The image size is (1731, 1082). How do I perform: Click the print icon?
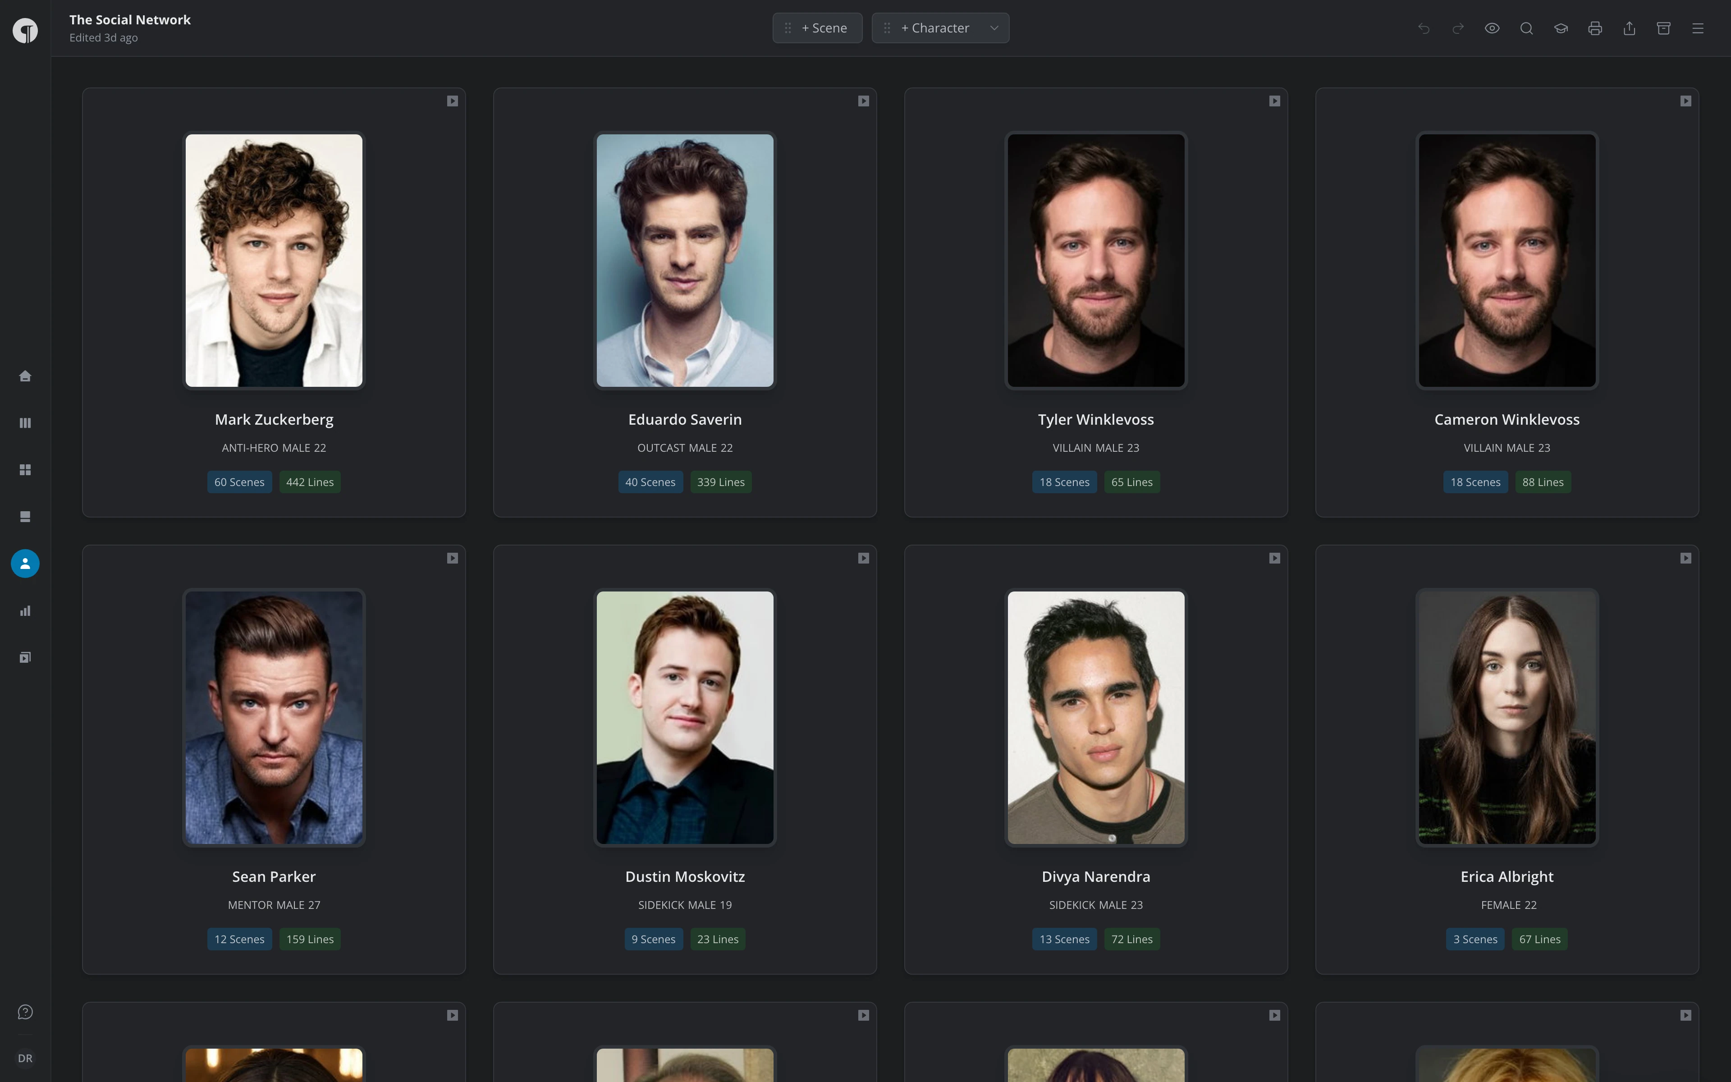pyautogui.click(x=1595, y=28)
